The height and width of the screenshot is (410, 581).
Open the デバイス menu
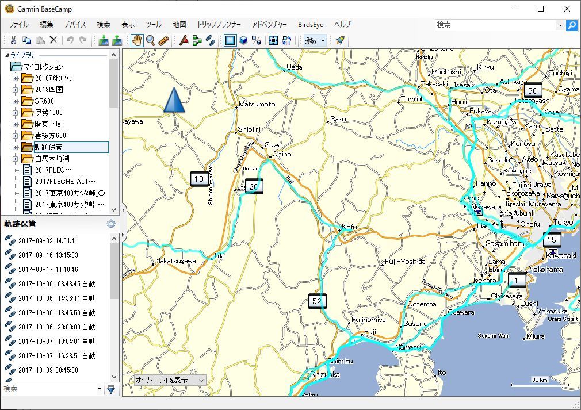(x=75, y=25)
